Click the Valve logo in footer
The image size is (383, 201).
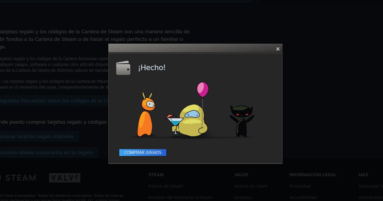pyautogui.click(x=65, y=178)
